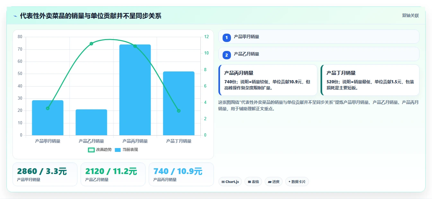
Task: Toggle the 当前表现 legend entry
Action: click(x=127, y=150)
